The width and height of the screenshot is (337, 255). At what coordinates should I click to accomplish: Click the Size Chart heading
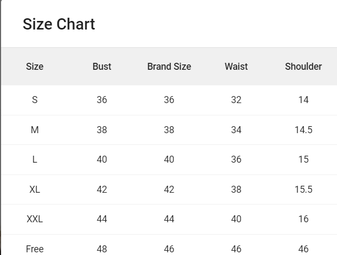point(59,24)
